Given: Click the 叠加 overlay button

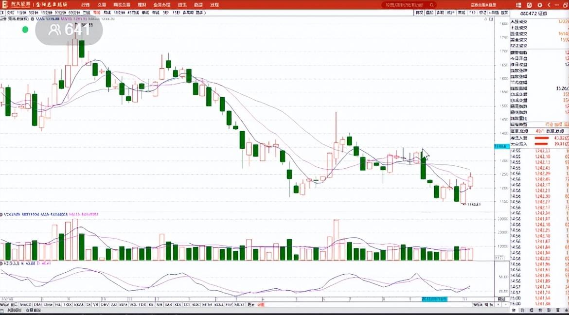Looking at the screenshot, I should coord(429,12).
